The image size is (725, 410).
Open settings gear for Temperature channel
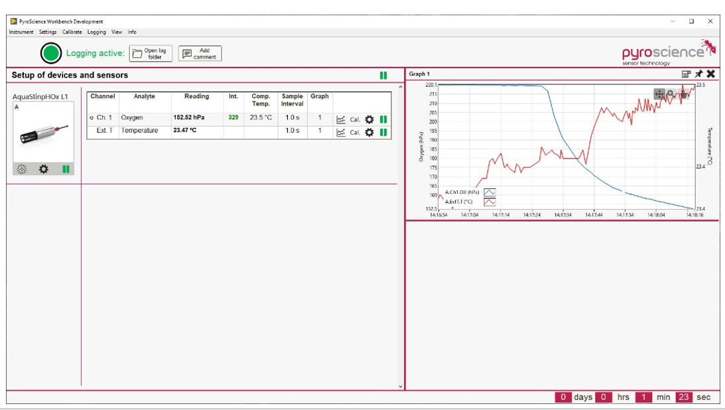pyautogui.click(x=369, y=132)
